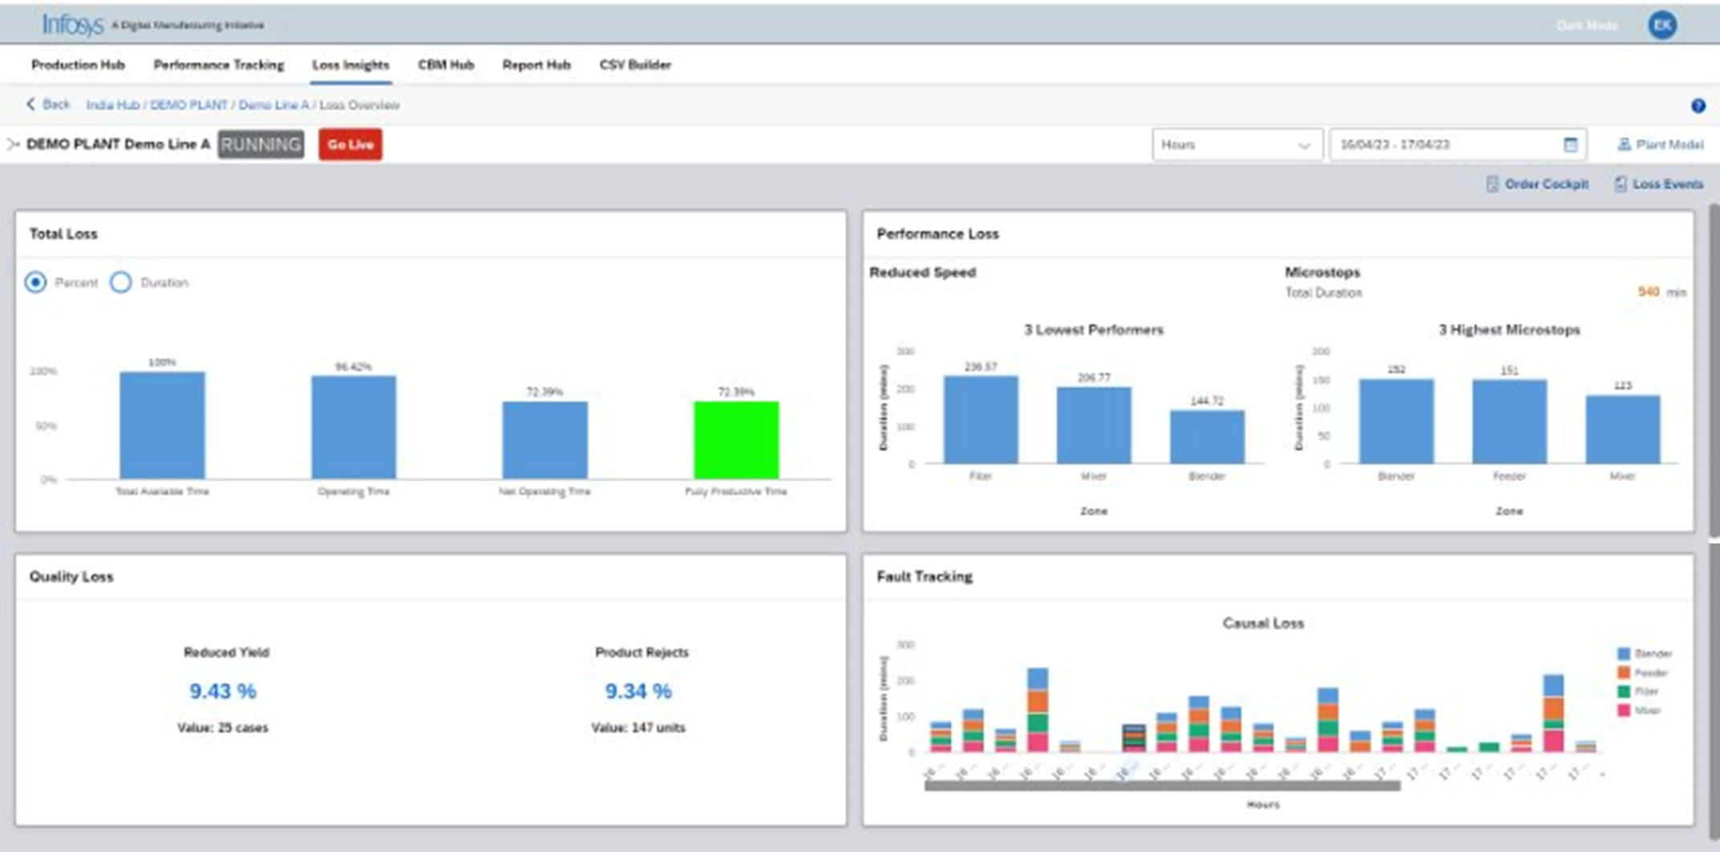Select the Duration radio button
1720x852 pixels.
click(121, 282)
